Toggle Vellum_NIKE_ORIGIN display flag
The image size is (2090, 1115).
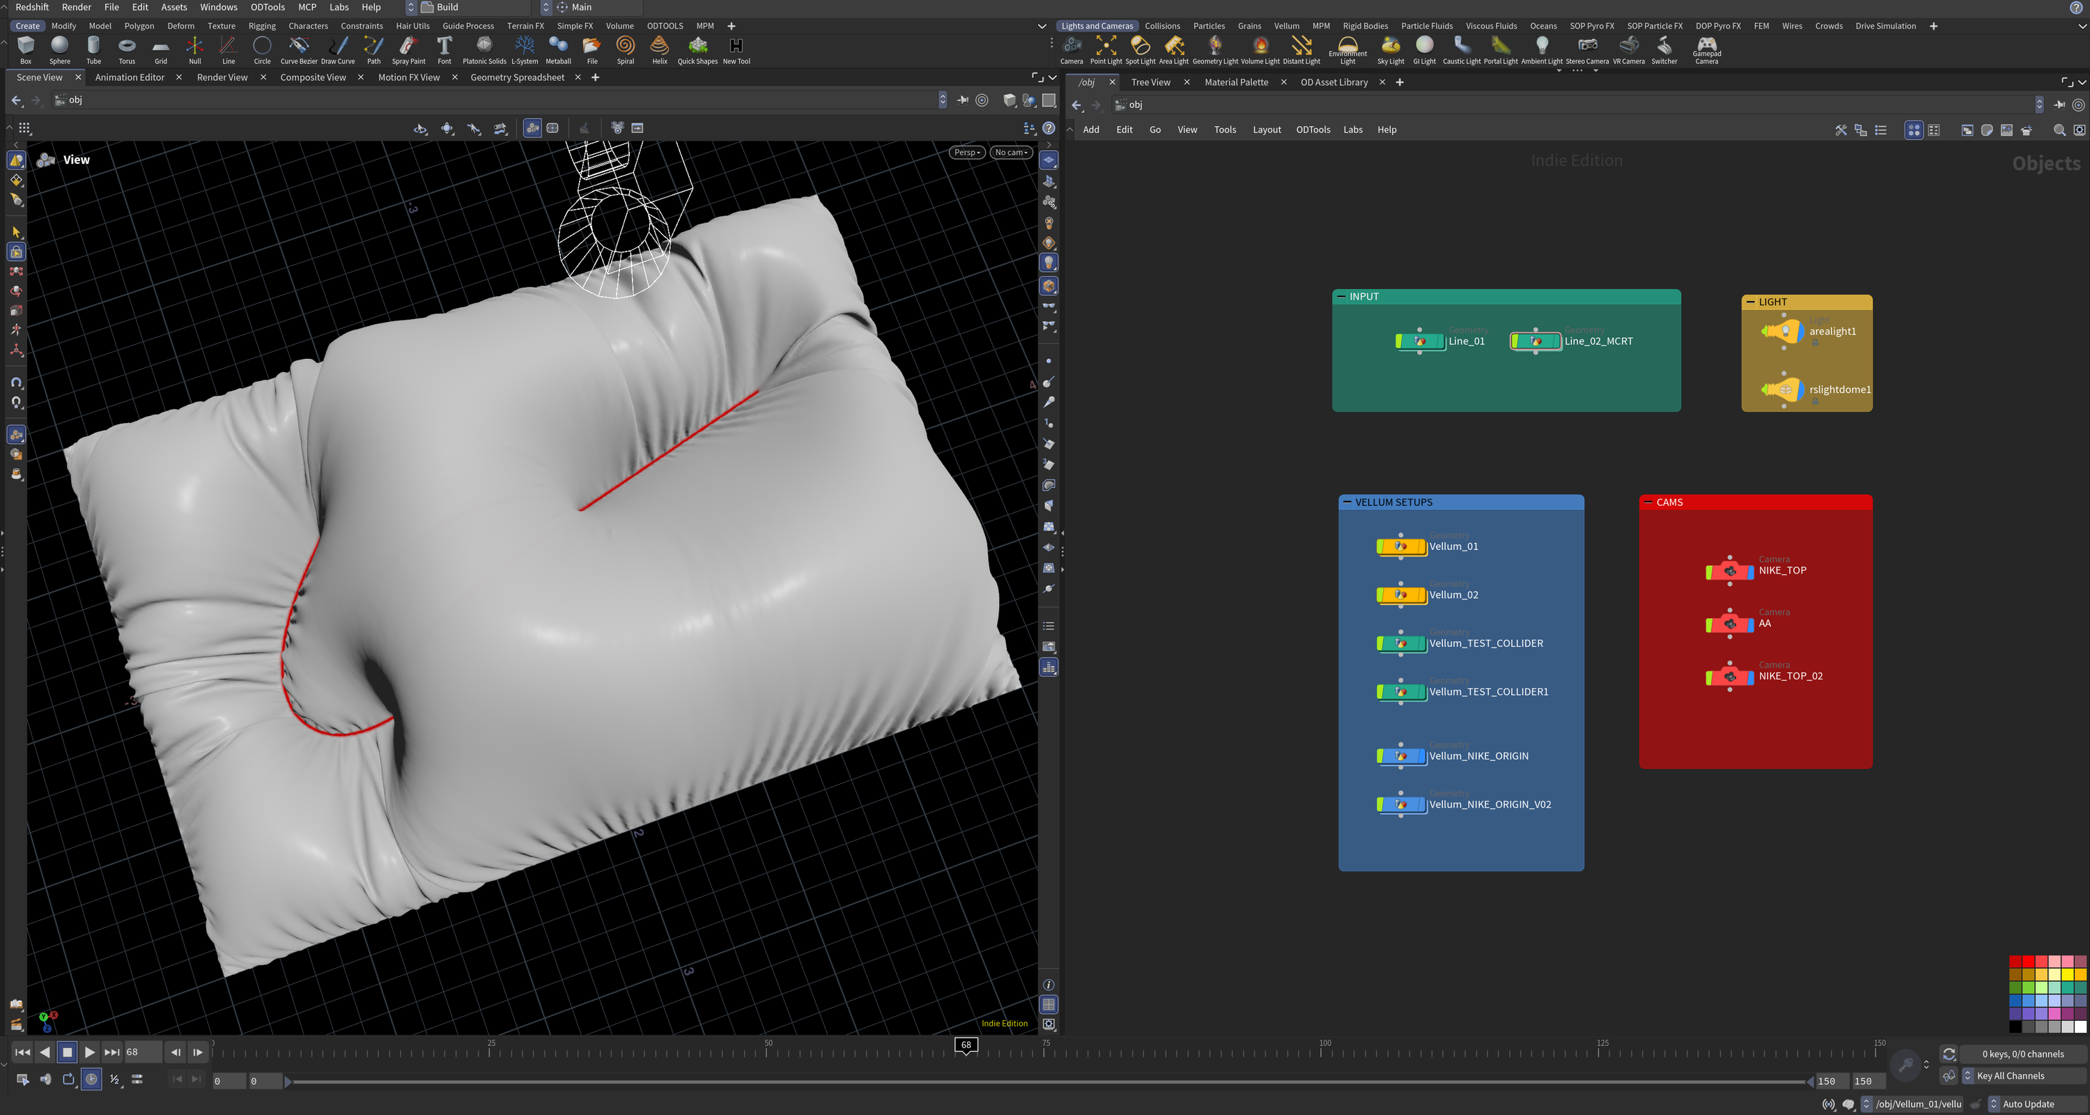pos(1421,756)
